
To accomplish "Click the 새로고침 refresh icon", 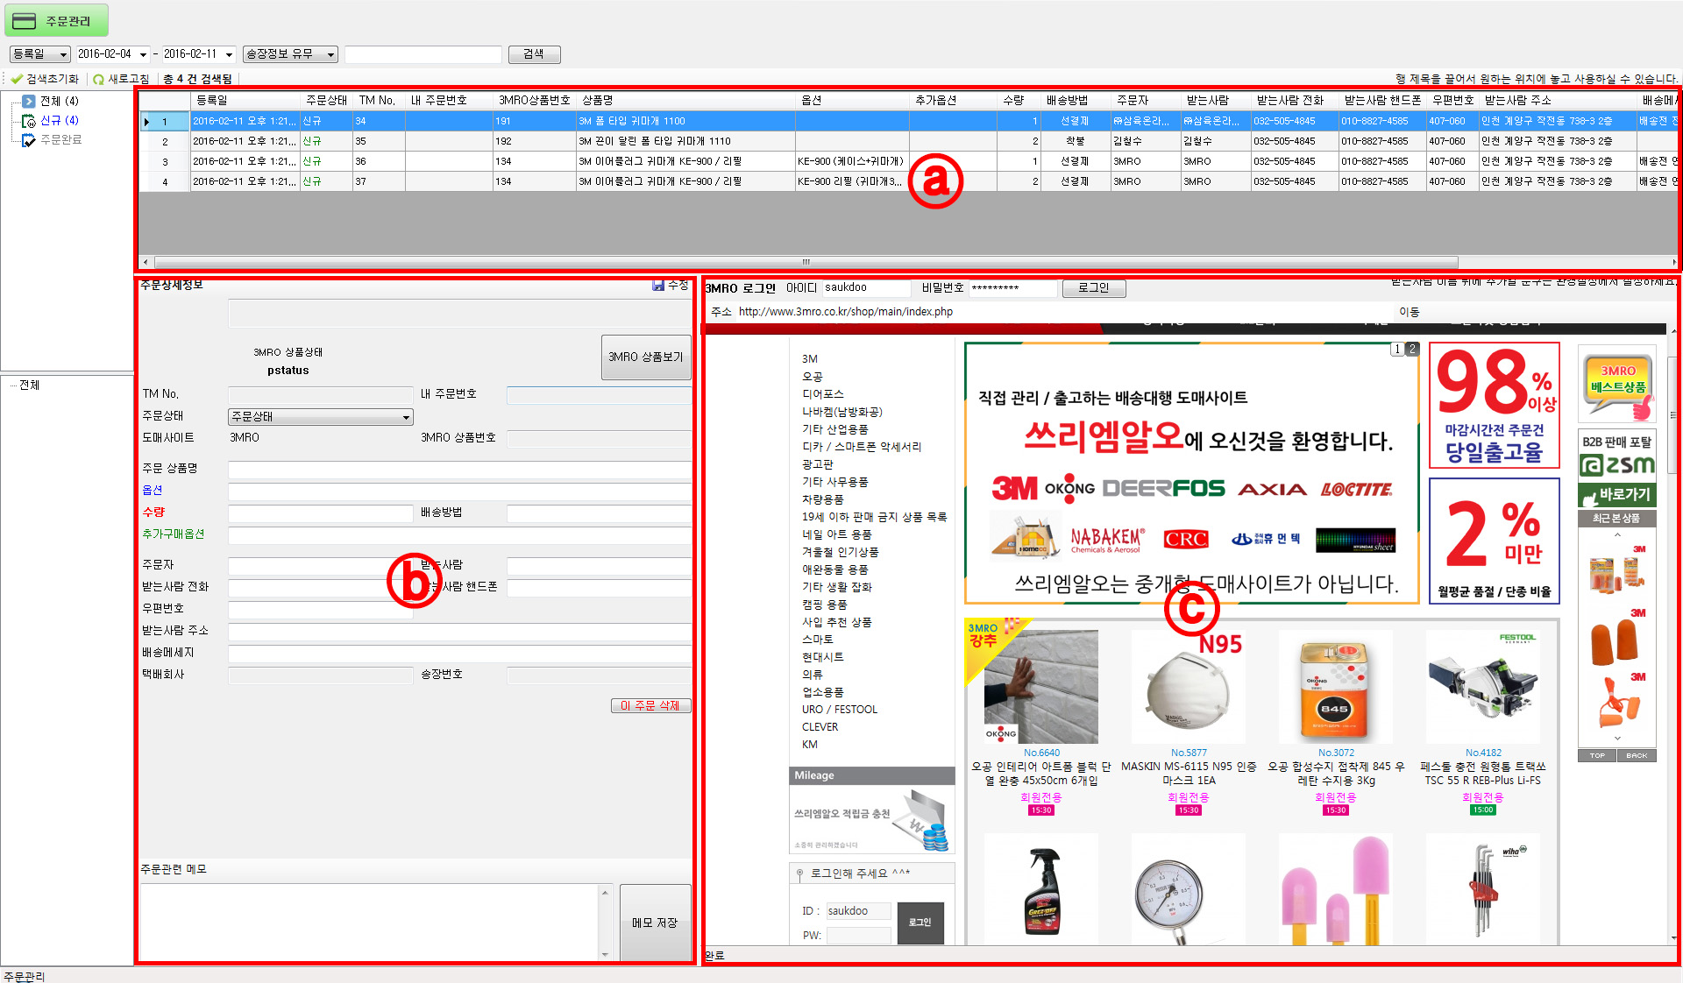I will pyautogui.click(x=98, y=79).
